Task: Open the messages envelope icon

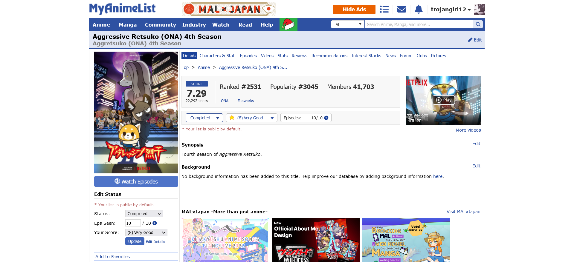Action: 402,9
